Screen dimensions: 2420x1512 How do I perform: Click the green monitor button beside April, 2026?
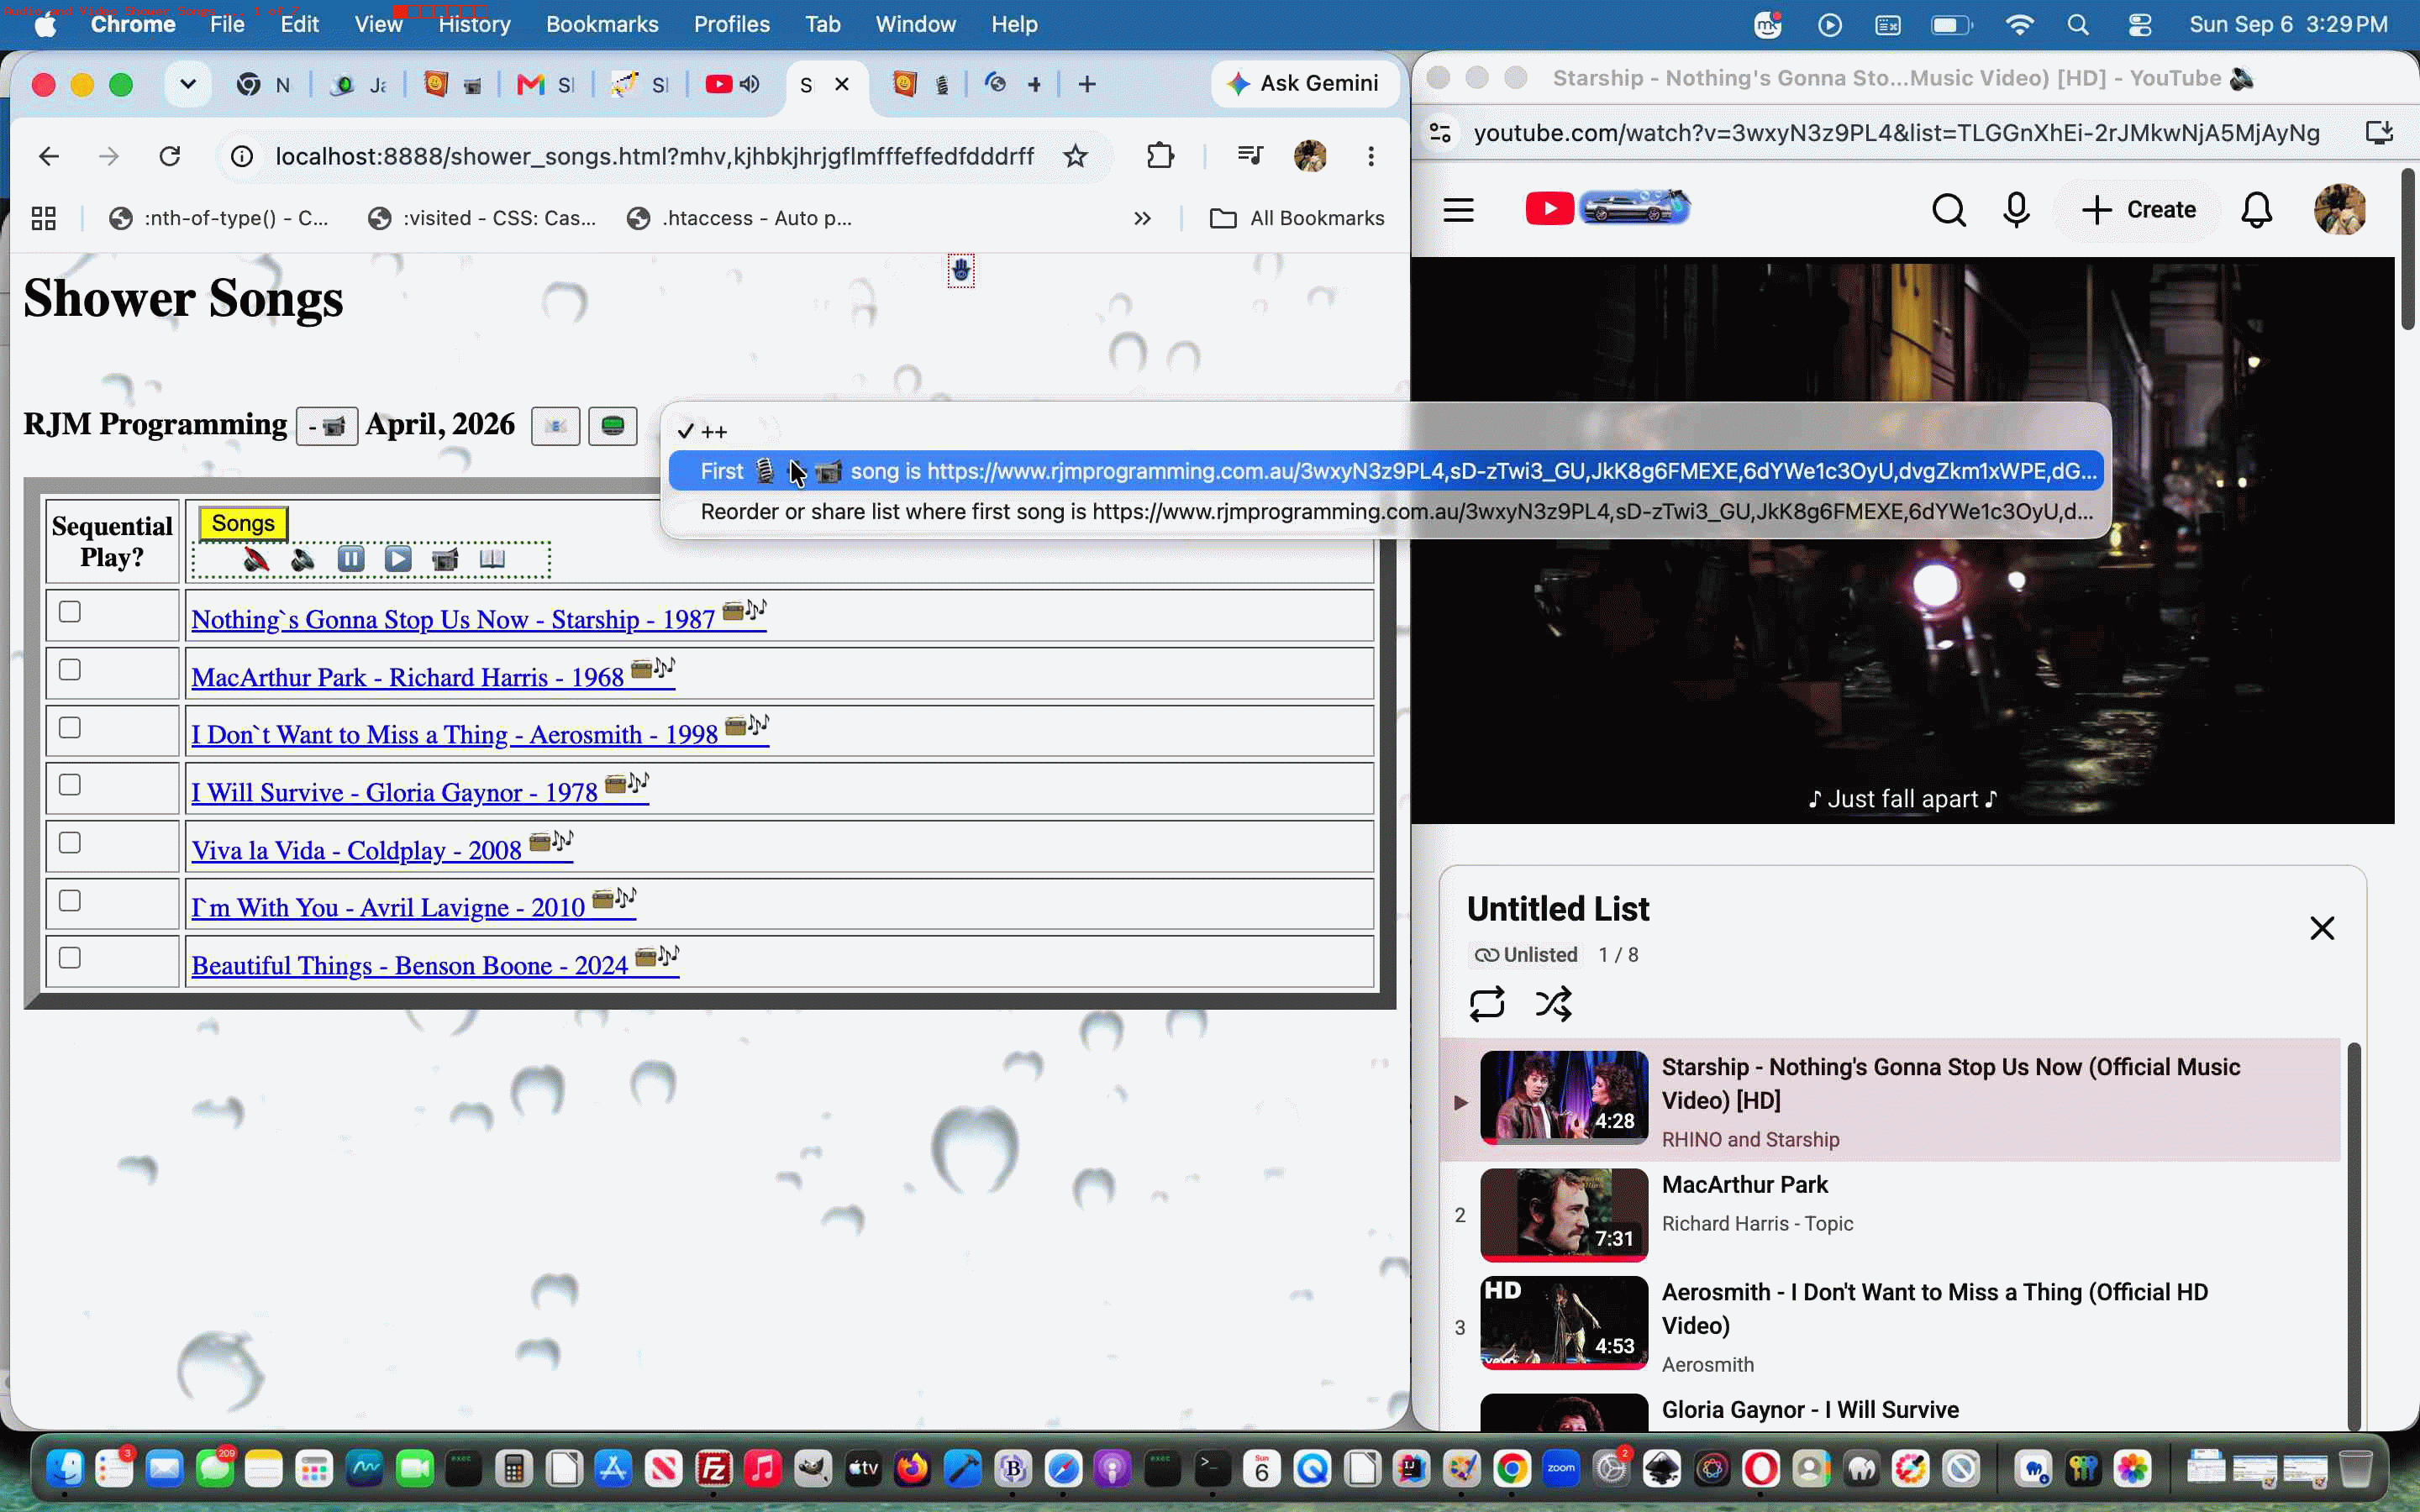coord(613,427)
